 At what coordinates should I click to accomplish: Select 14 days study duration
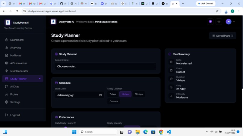click(x=125, y=94)
